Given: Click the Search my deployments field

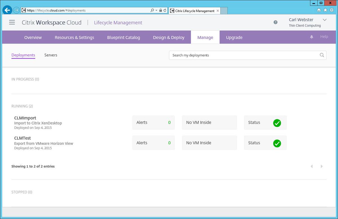Looking at the screenshot, I should (x=248, y=55).
